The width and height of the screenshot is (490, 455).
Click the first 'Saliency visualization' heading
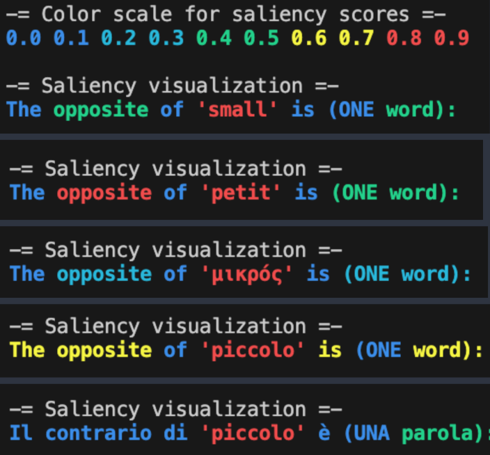coord(172,86)
